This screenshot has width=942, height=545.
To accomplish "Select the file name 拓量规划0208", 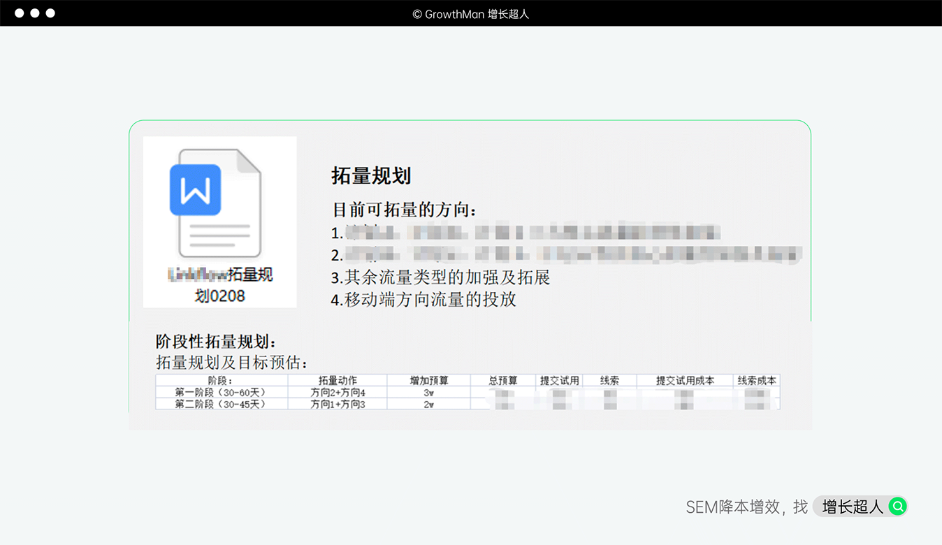I will coord(220,285).
